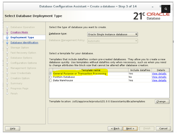Minimize the Database Configuration Assistant window
The width and height of the screenshot is (177, 133).
click(153, 7)
